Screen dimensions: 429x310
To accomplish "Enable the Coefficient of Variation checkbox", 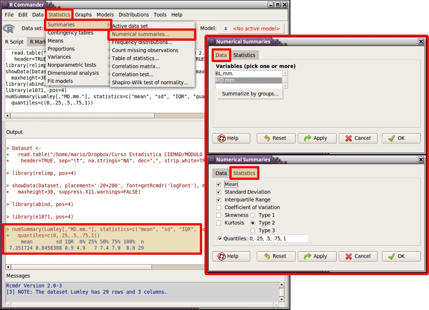I will (x=218, y=207).
